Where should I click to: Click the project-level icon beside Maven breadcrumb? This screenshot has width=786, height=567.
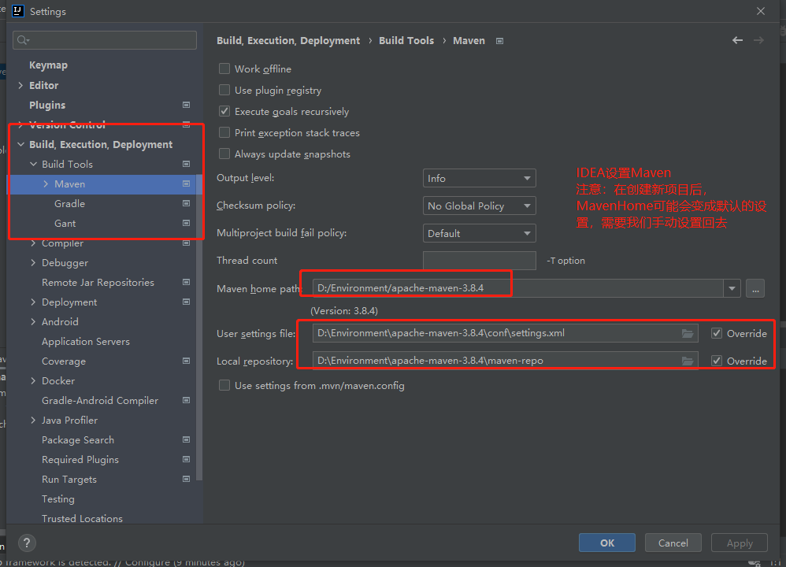click(x=499, y=41)
